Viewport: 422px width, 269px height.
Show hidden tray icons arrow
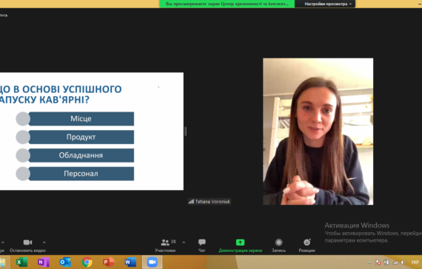tap(369, 262)
